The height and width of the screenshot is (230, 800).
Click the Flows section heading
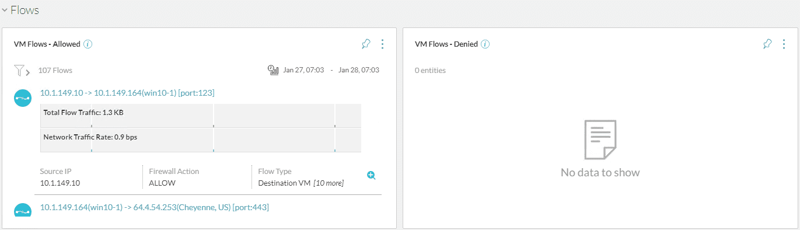25,10
